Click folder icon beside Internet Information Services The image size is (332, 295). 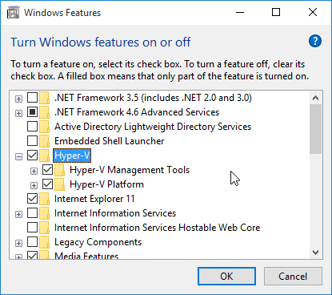44,213
